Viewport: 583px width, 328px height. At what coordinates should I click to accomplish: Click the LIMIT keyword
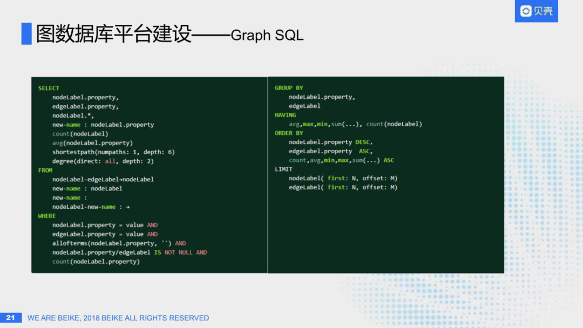[283, 169]
